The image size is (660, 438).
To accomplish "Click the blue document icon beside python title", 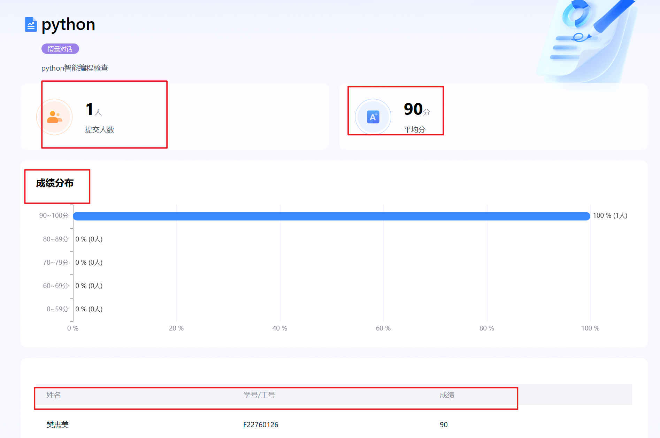I will [x=31, y=25].
